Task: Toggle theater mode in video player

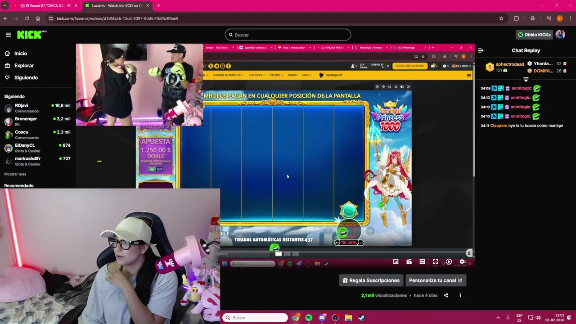Action: (422, 262)
